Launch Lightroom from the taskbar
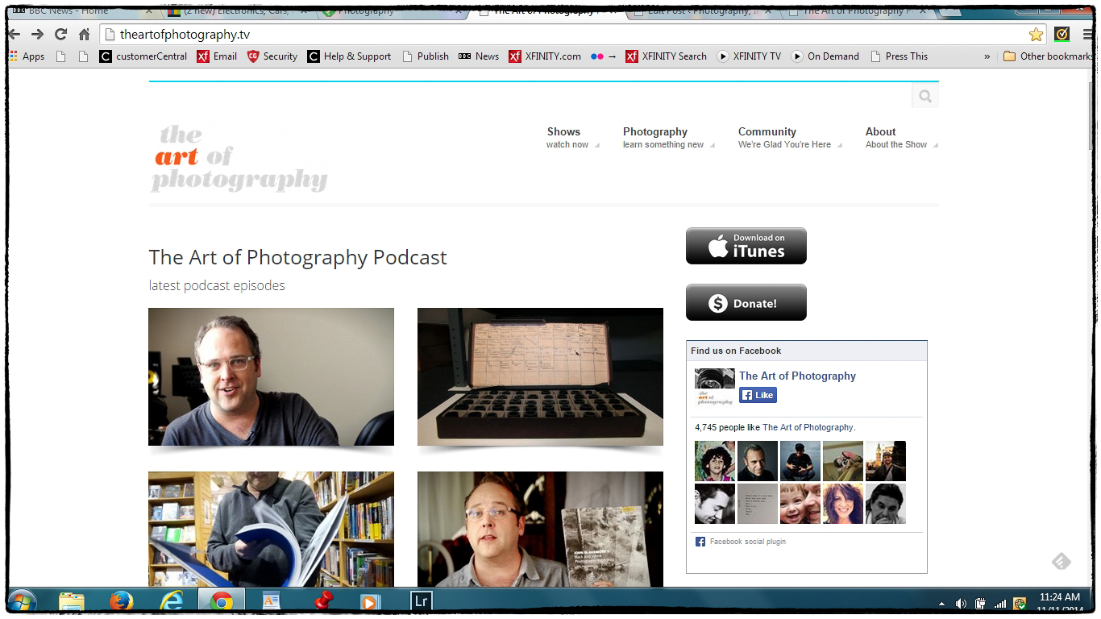The height and width of the screenshot is (619, 1101). point(421,600)
